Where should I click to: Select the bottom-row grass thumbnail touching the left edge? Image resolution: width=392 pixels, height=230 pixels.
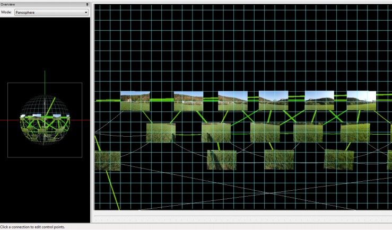point(108,161)
